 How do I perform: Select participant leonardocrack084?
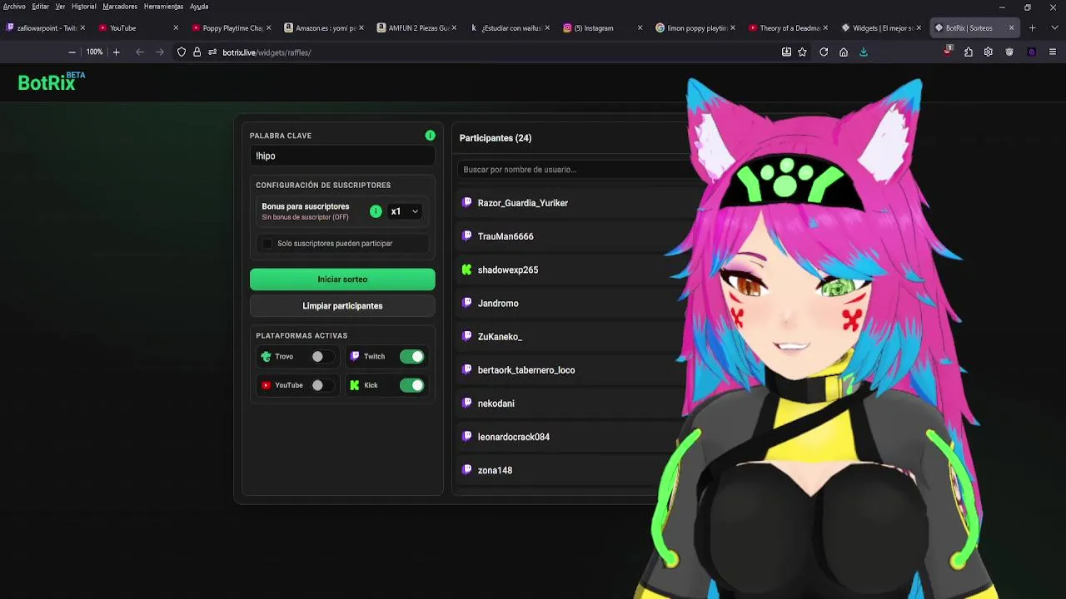click(514, 437)
